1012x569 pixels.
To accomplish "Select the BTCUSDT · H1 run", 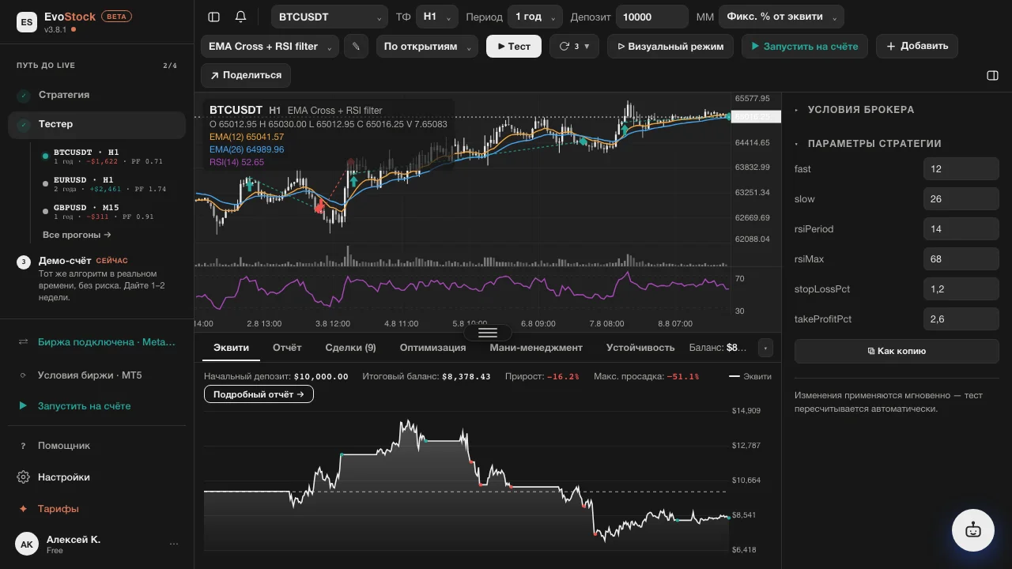I will pyautogui.click(x=112, y=156).
